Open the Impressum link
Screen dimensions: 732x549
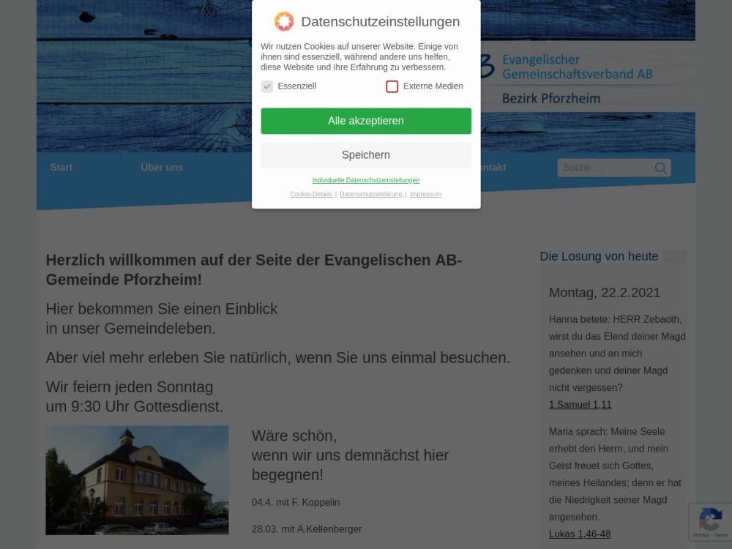tap(425, 194)
